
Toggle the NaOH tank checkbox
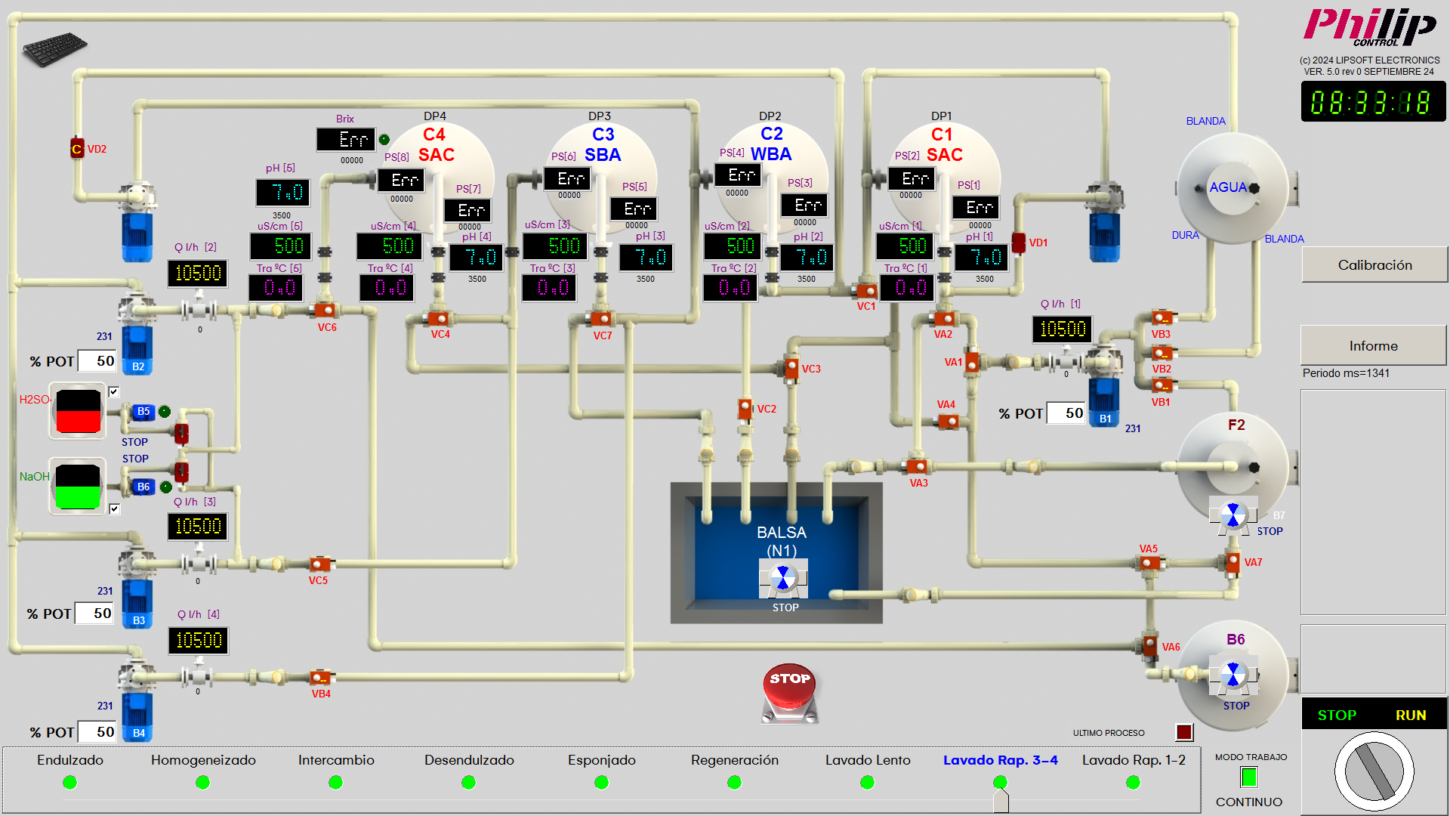click(x=114, y=508)
